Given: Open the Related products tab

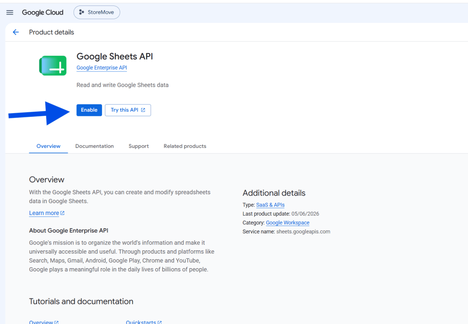Looking at the screenshot, I should 185,146.
